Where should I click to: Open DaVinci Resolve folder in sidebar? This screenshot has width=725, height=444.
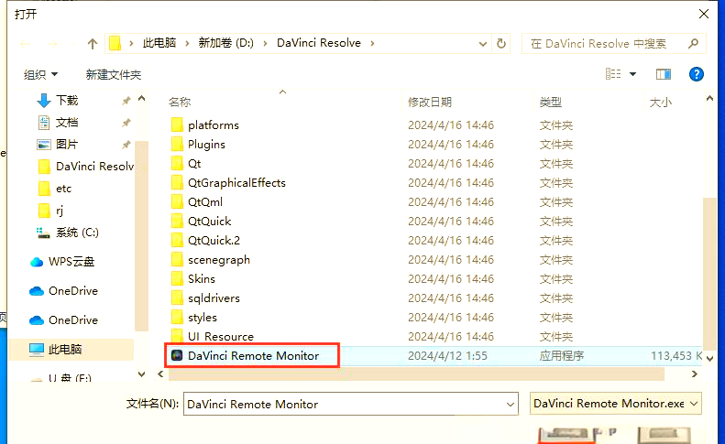[x=94, y=167]
